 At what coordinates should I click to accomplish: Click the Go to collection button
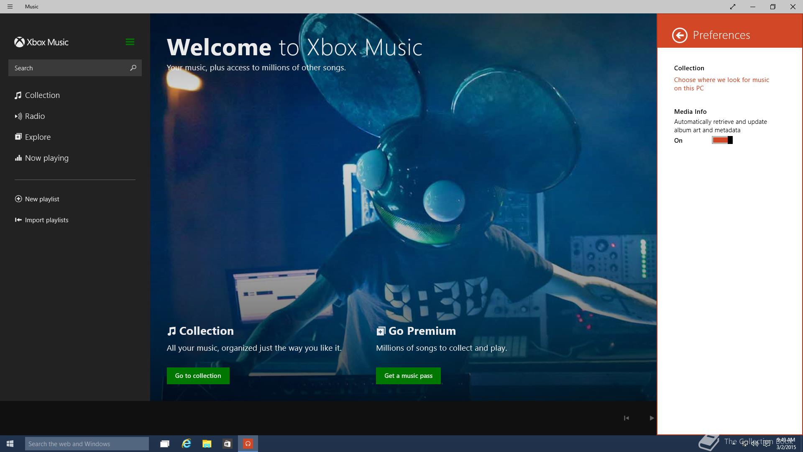(198, 376)
